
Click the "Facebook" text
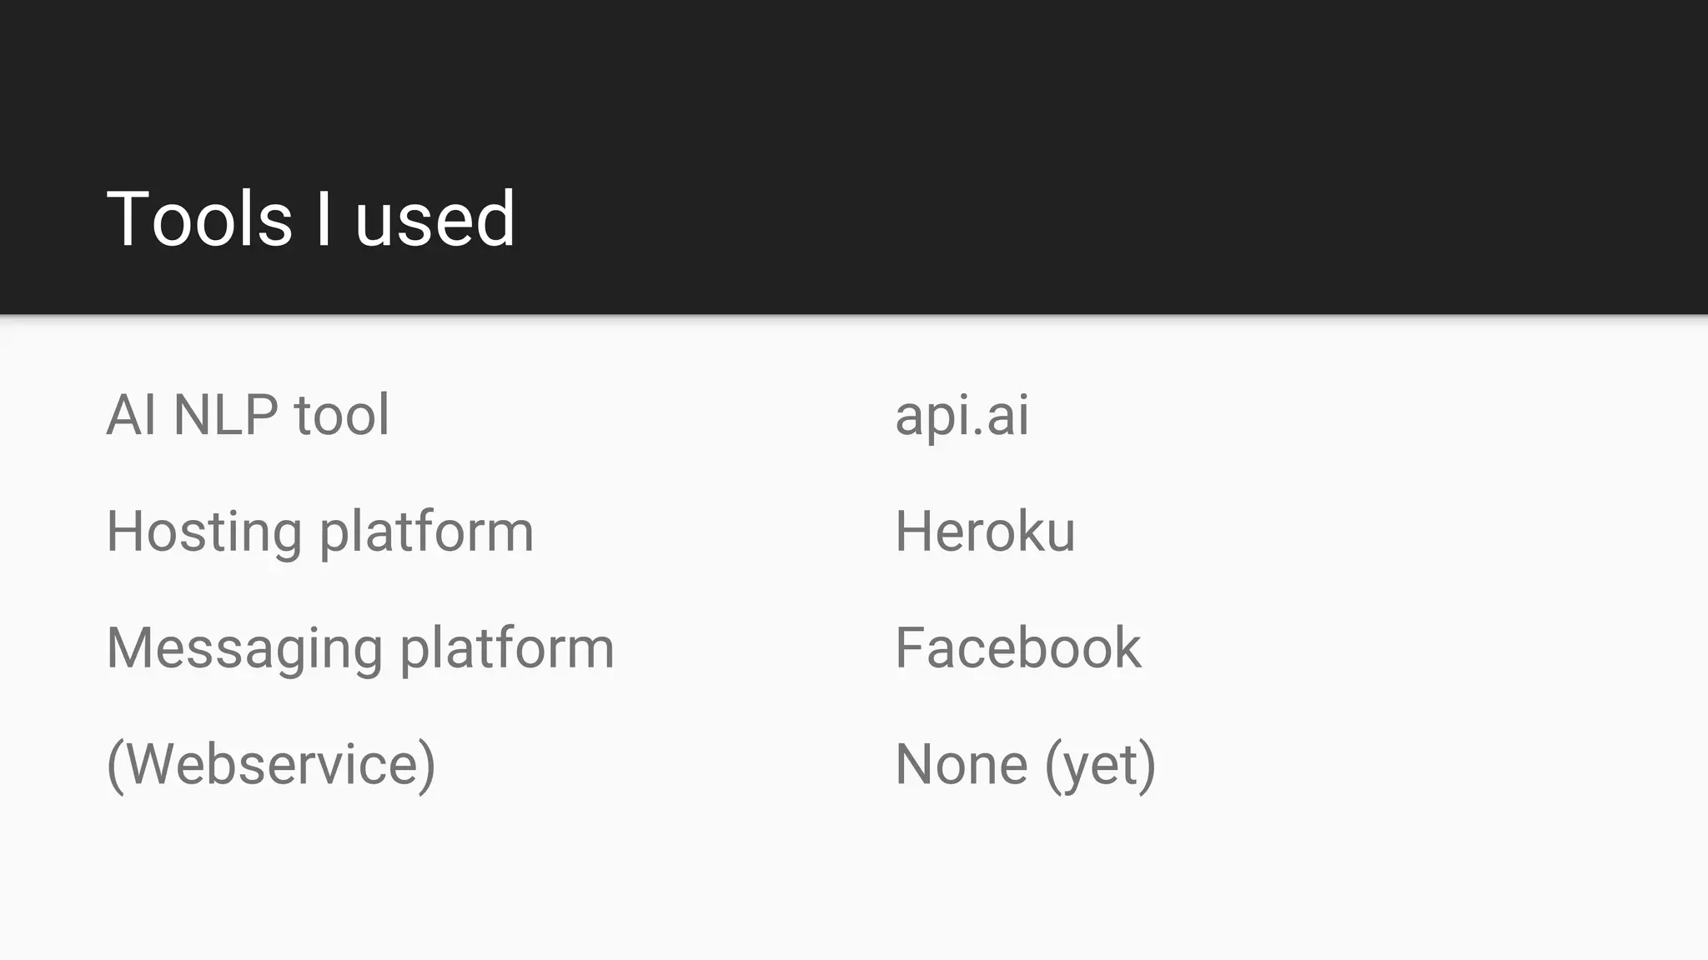coord(1017,647)
